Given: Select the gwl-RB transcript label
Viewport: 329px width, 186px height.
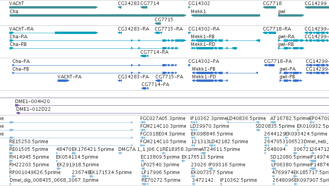Looking at the screenshot, I should tap(286, 44).
